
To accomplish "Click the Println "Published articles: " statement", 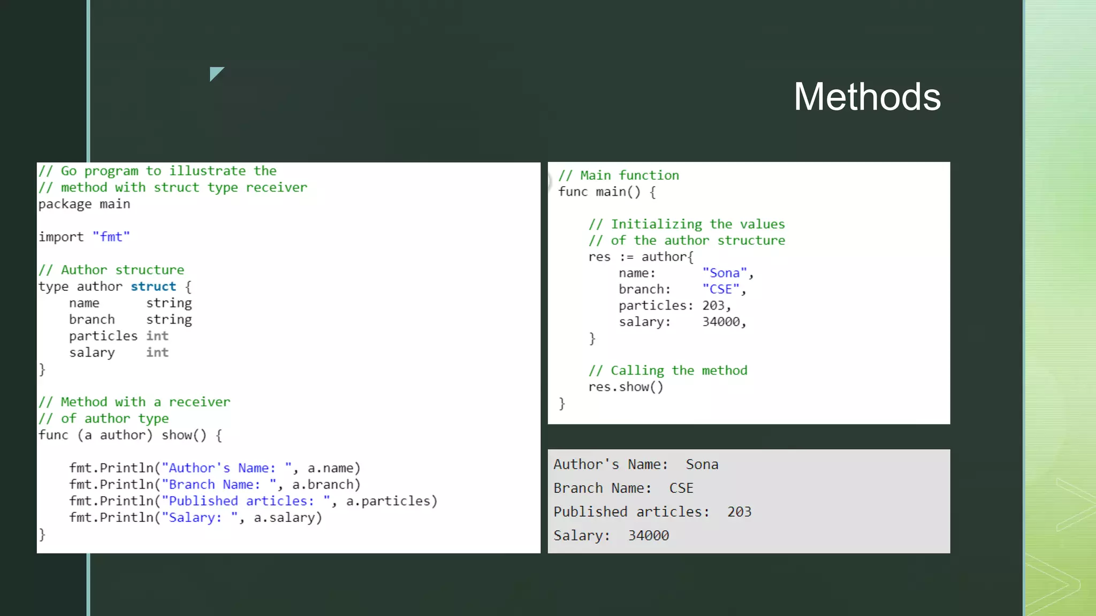I will 253,501.
